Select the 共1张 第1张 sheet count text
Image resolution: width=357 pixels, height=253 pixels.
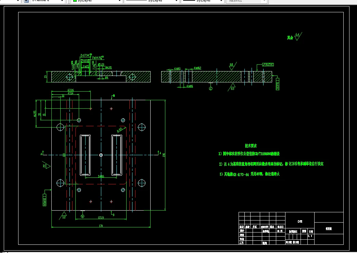[x=293, y=242]
